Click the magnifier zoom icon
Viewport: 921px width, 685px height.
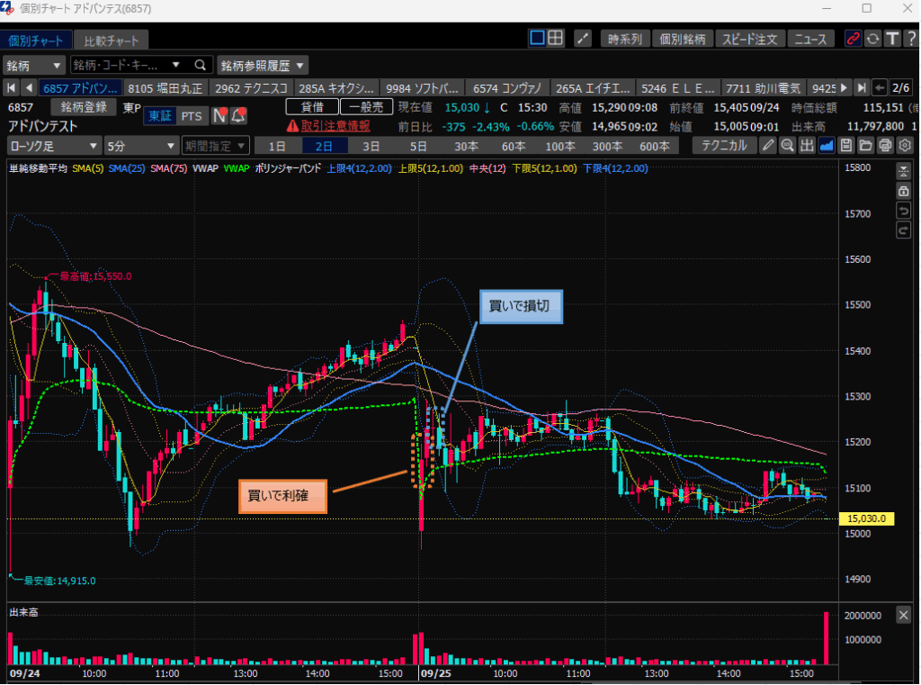point(787,146)
